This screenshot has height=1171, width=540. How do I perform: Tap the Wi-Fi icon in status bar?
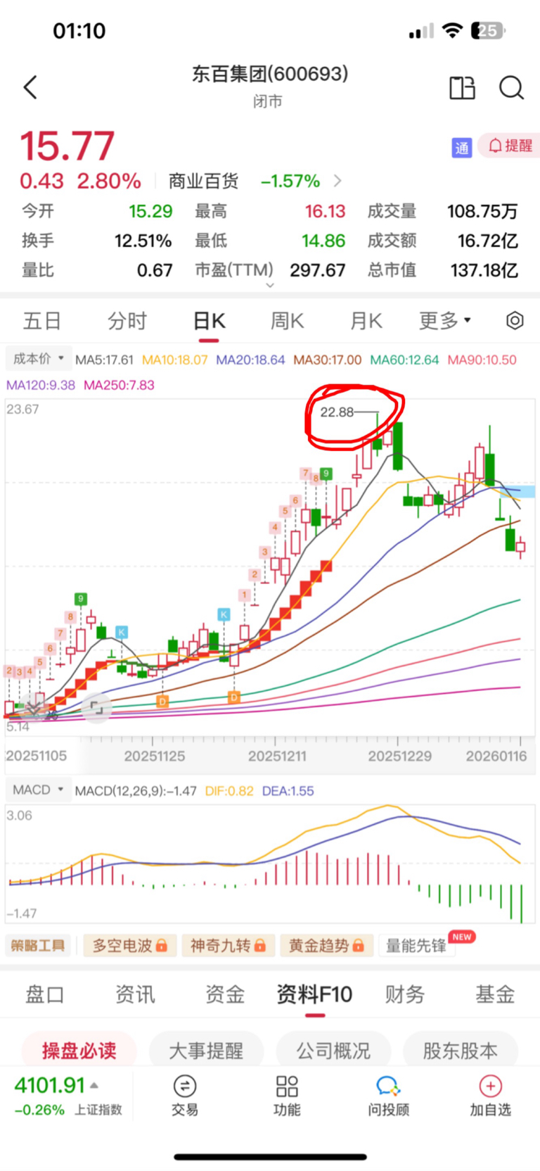[453, 31]
